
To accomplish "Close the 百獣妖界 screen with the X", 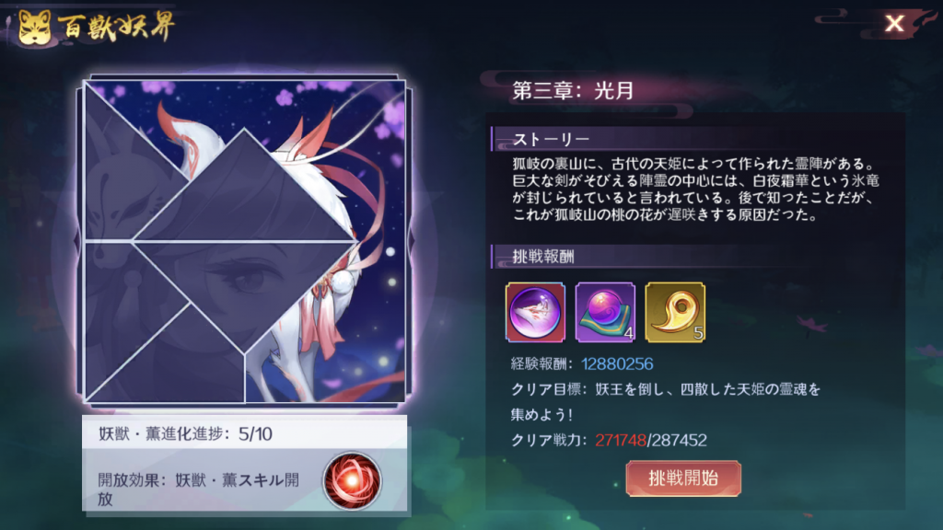I will point(894,23).
